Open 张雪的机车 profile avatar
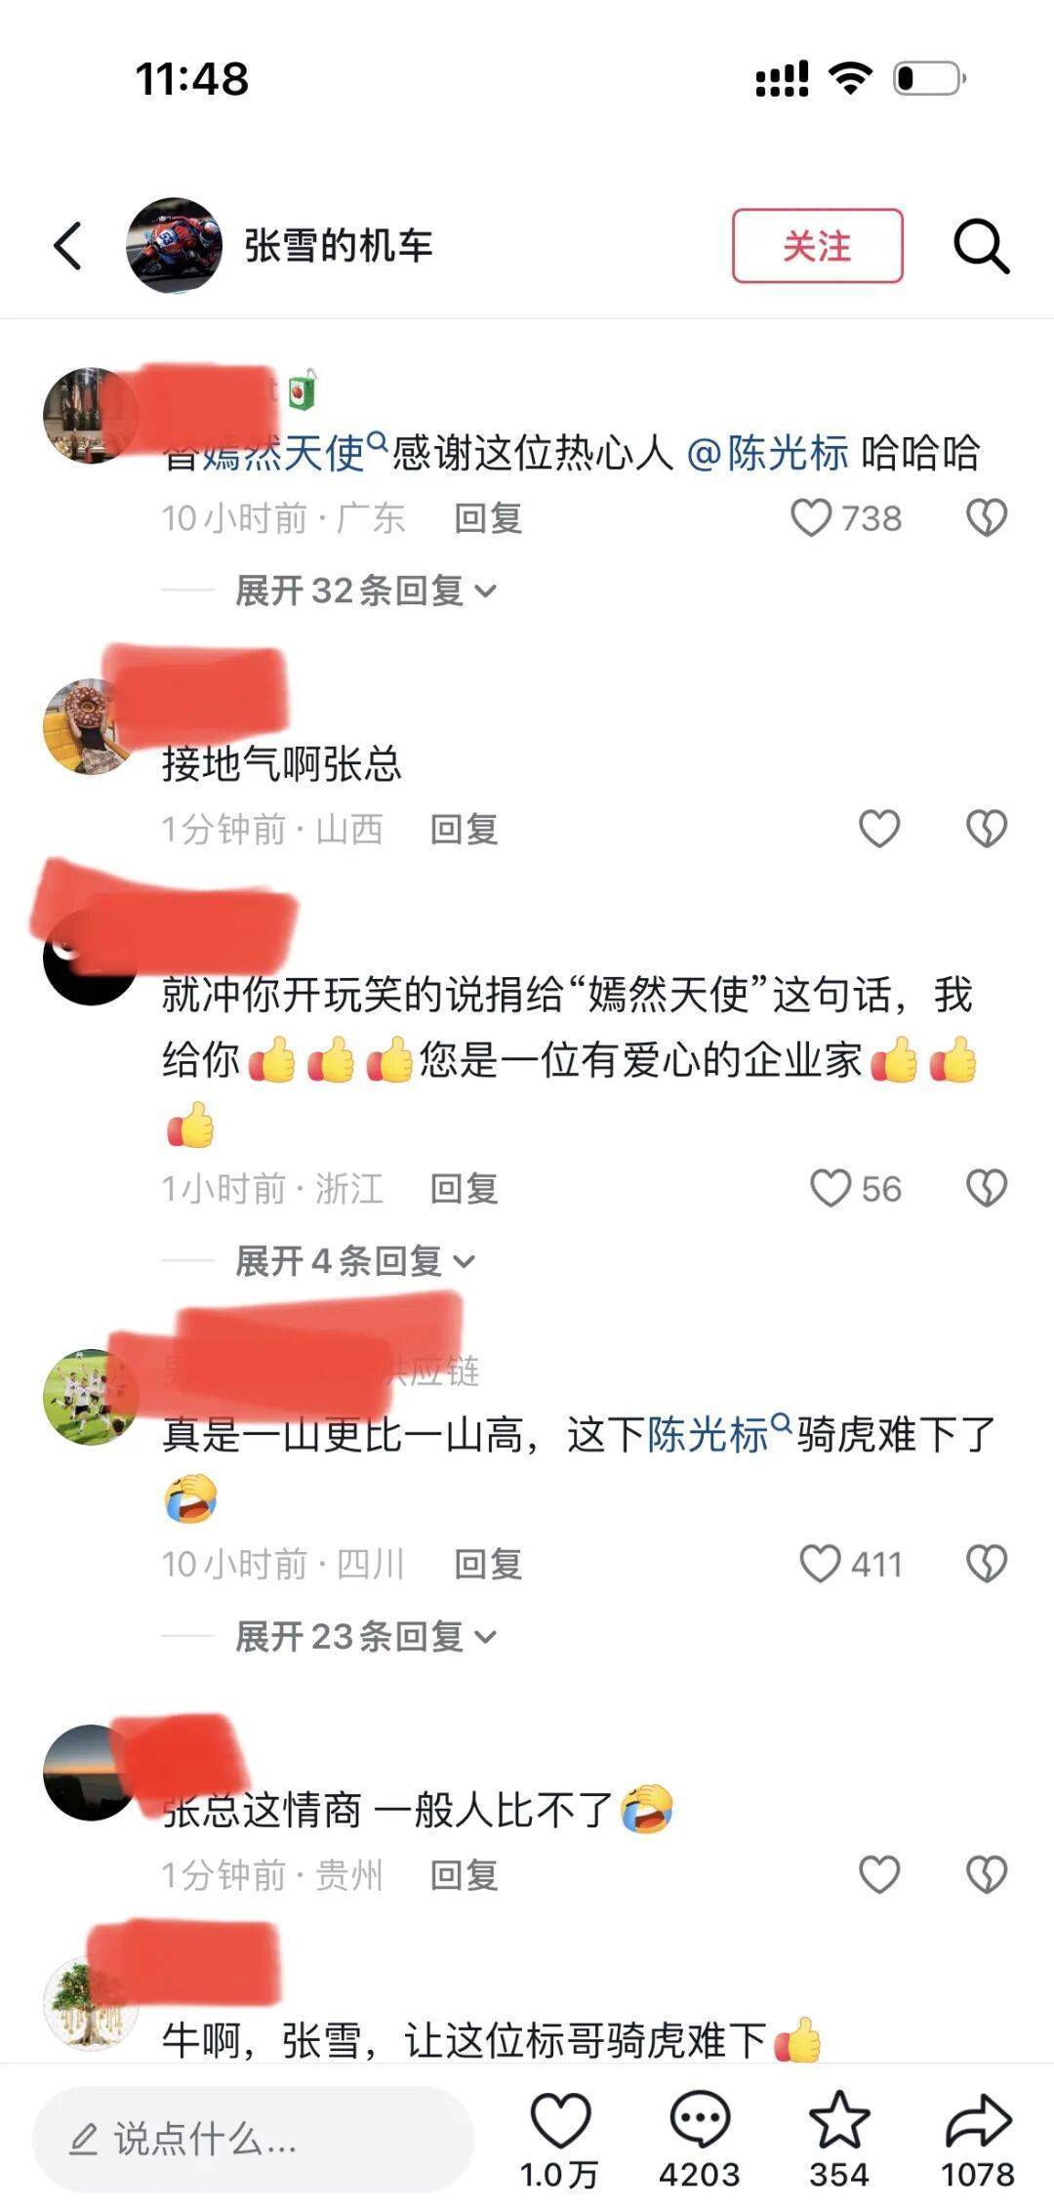Viewport: 1054px width, 2210px height. coord(175,245)
